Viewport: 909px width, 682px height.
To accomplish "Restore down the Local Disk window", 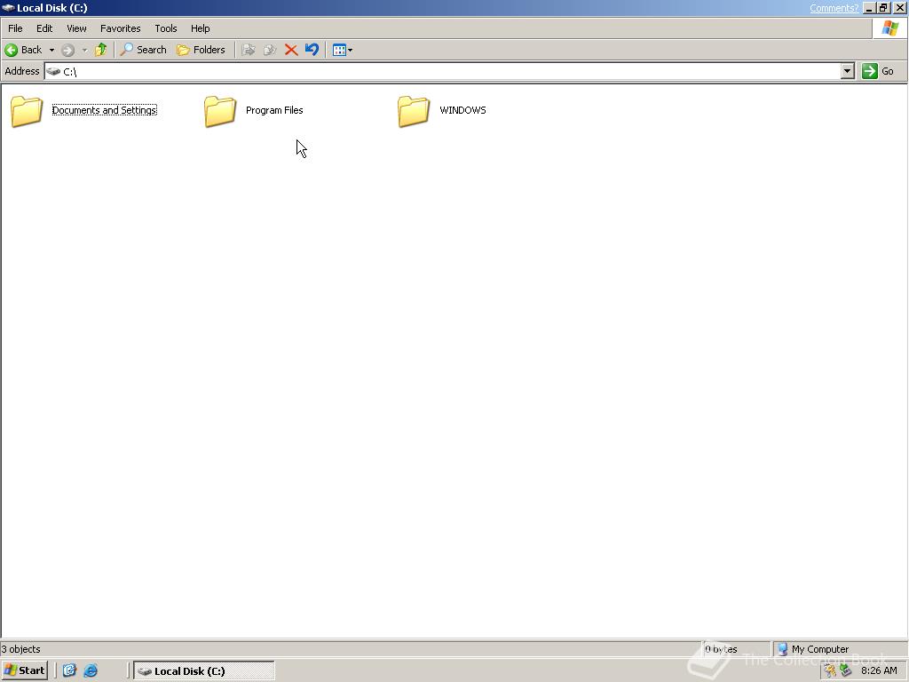I will [883, 8].
